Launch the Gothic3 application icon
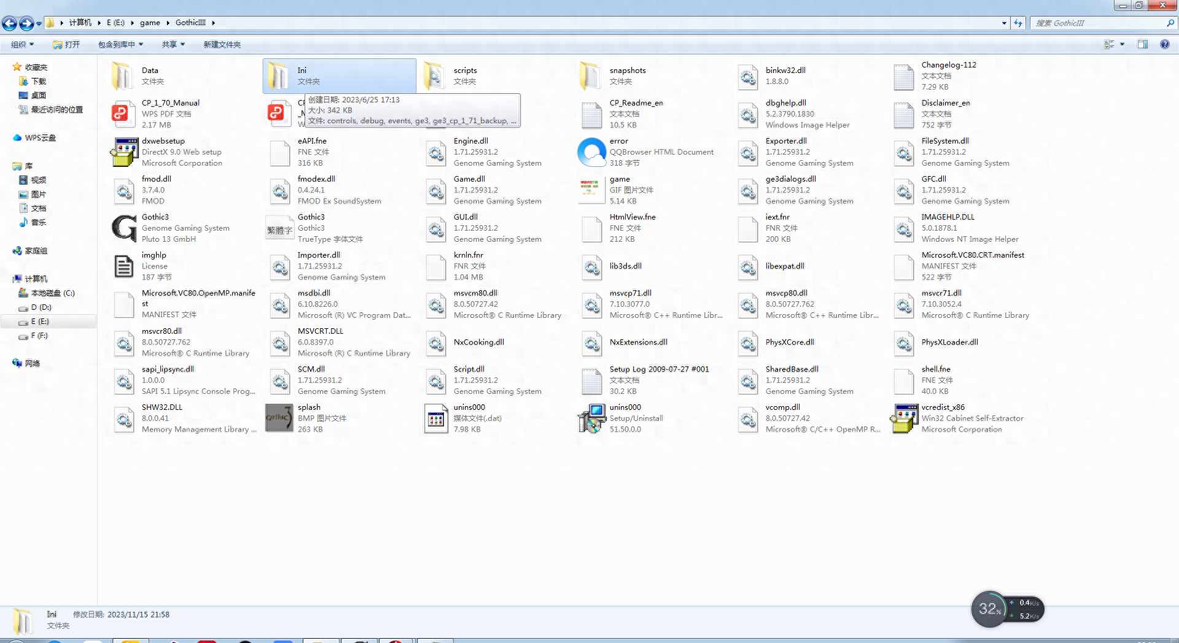Screen dimensions: 1179x643 pyautogui.click(x=124, y=228)
